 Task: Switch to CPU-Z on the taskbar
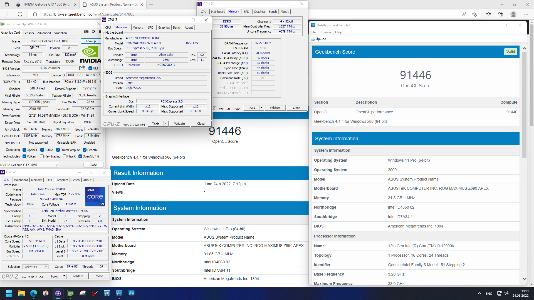[58, 293]
